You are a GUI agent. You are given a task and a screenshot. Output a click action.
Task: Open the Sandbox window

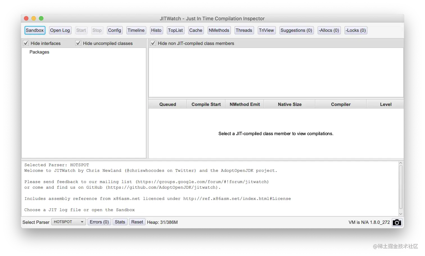35,30
